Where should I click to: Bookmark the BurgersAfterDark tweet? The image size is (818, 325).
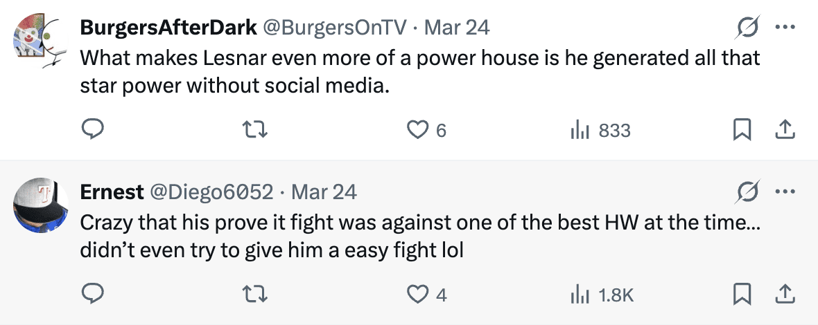(x=741, y=129)
